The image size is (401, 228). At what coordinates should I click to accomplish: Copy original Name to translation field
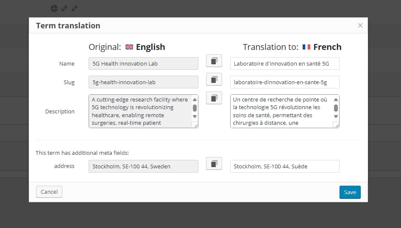point(214,61)
